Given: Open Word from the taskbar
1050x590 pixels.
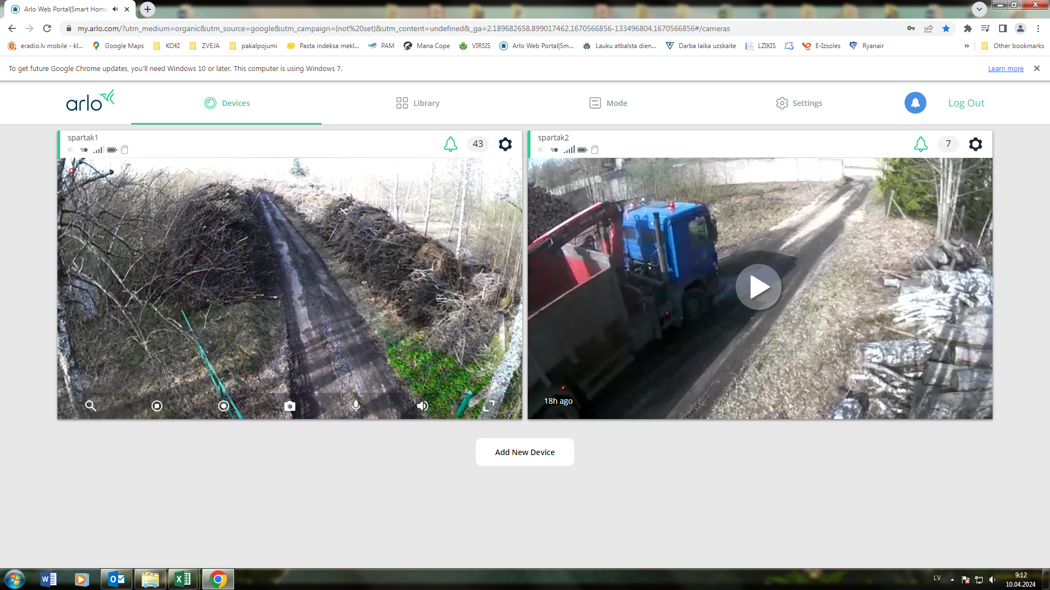Looking at the screenshot, I should click(49, 579).
